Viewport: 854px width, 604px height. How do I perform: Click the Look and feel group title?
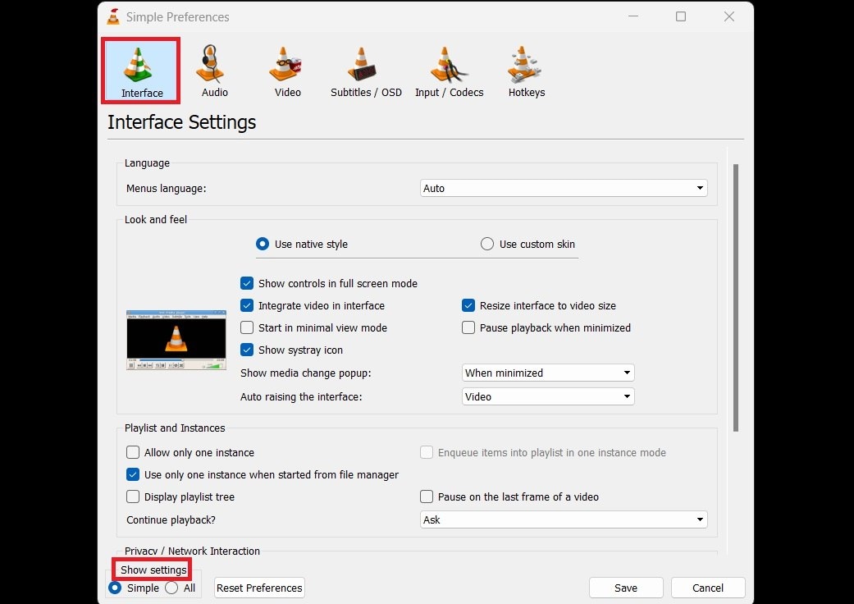[x=156, y=219]
